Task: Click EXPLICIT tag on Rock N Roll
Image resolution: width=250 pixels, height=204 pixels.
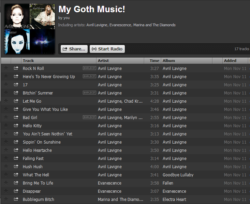Action: pos(89,68)
